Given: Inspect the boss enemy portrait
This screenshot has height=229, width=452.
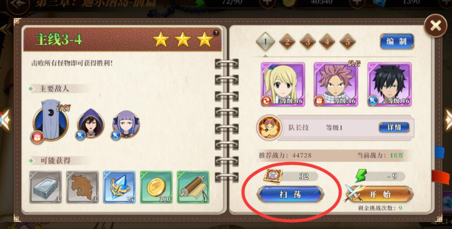Looking at the screenshot, I should [x=51, y=122].
